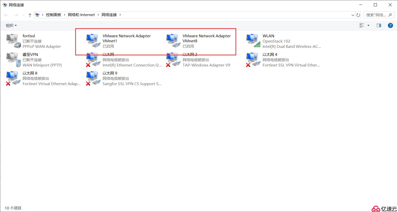Click the 已启用 status under VMnet8

[x=188, y=46]
